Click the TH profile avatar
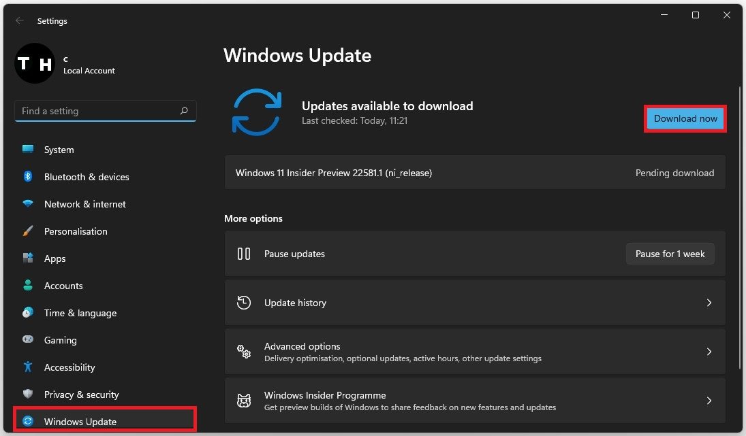 (x=35, y=63)
